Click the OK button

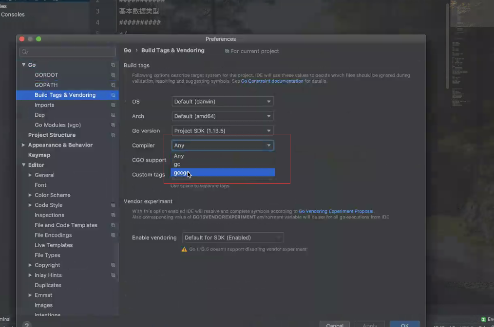coord(404,325)
